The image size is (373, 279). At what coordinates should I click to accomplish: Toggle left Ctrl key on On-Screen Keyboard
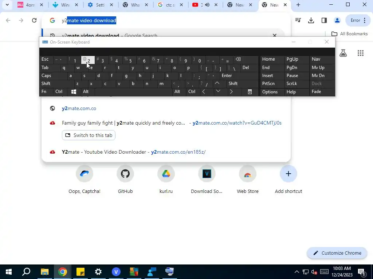(60, 92)
